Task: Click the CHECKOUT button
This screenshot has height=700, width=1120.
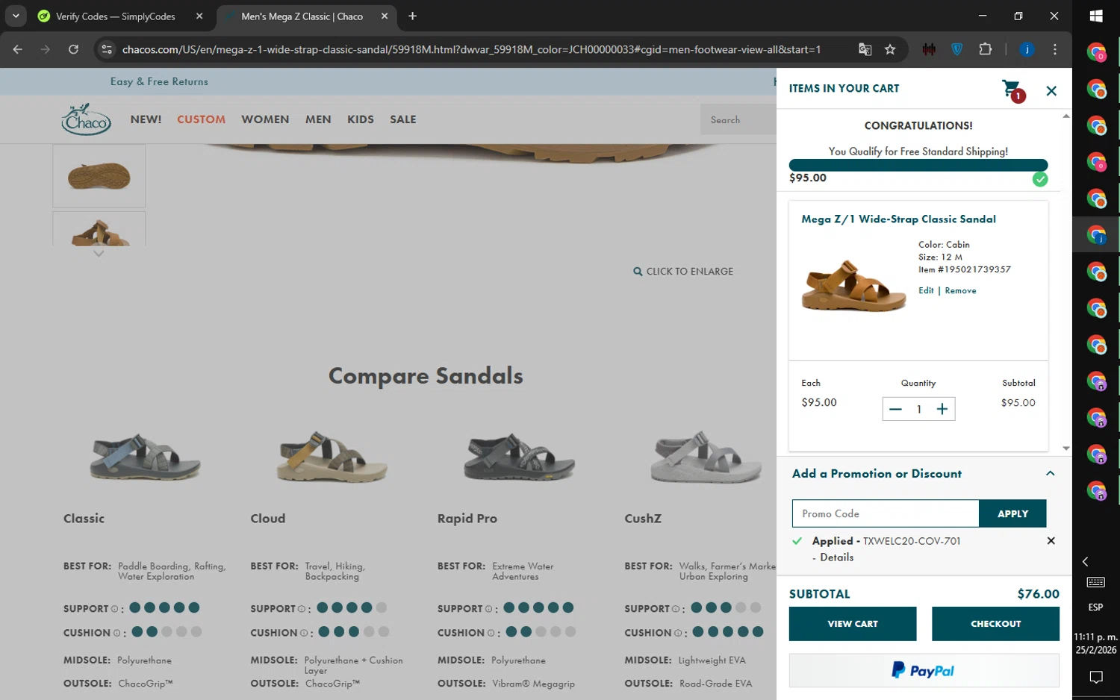Action: (995, 624)
